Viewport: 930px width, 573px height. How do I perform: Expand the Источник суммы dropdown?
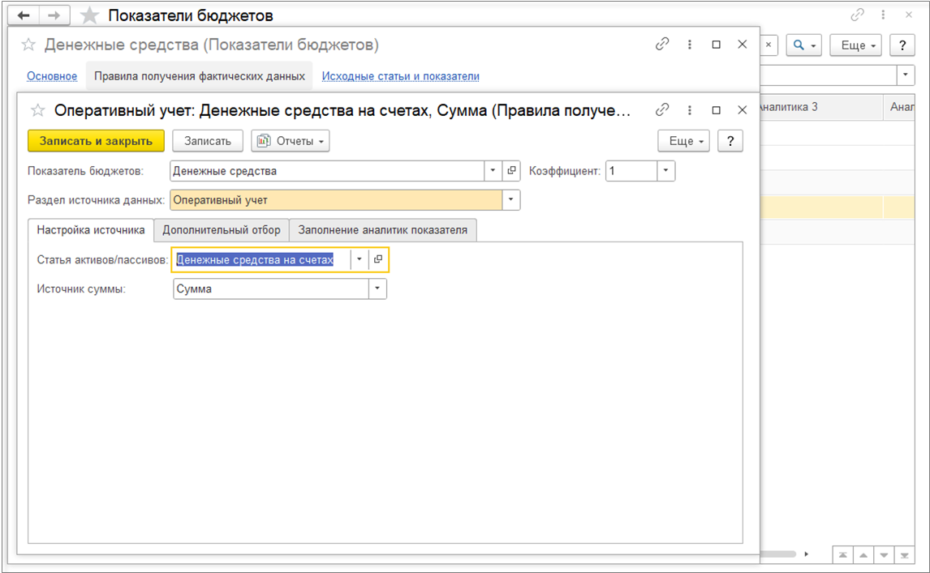coord(377,289)
